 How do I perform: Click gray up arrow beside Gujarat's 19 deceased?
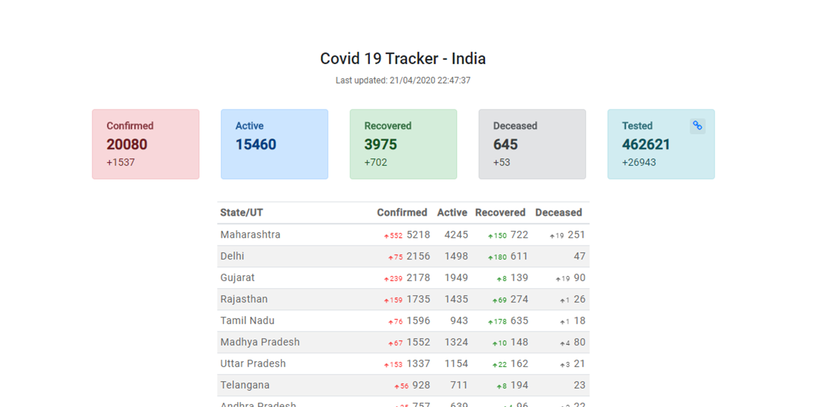tap(558, 279)
